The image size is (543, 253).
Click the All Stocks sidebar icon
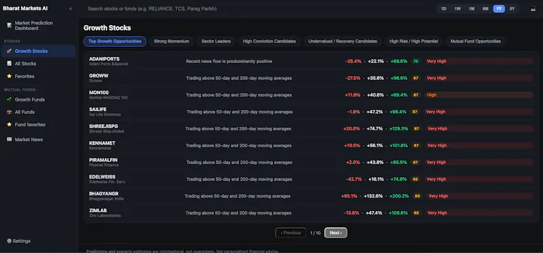[9, 64]
